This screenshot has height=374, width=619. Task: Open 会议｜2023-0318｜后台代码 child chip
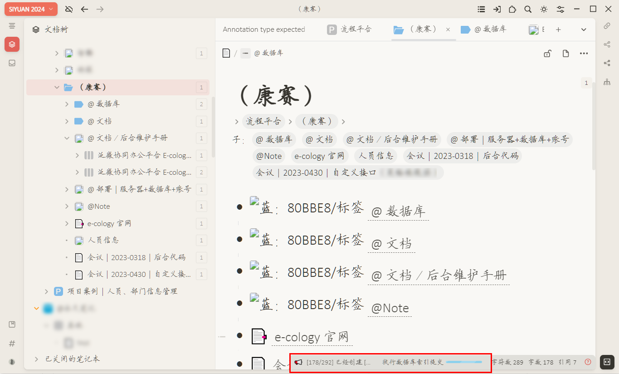(462, 156)
